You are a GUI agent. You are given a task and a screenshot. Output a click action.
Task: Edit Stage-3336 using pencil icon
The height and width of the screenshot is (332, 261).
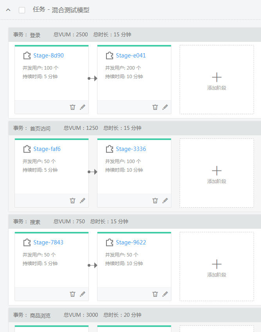(x=165, y=201)
